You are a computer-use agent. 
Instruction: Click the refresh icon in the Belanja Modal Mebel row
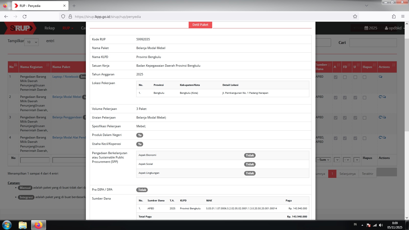coord(380,97)
